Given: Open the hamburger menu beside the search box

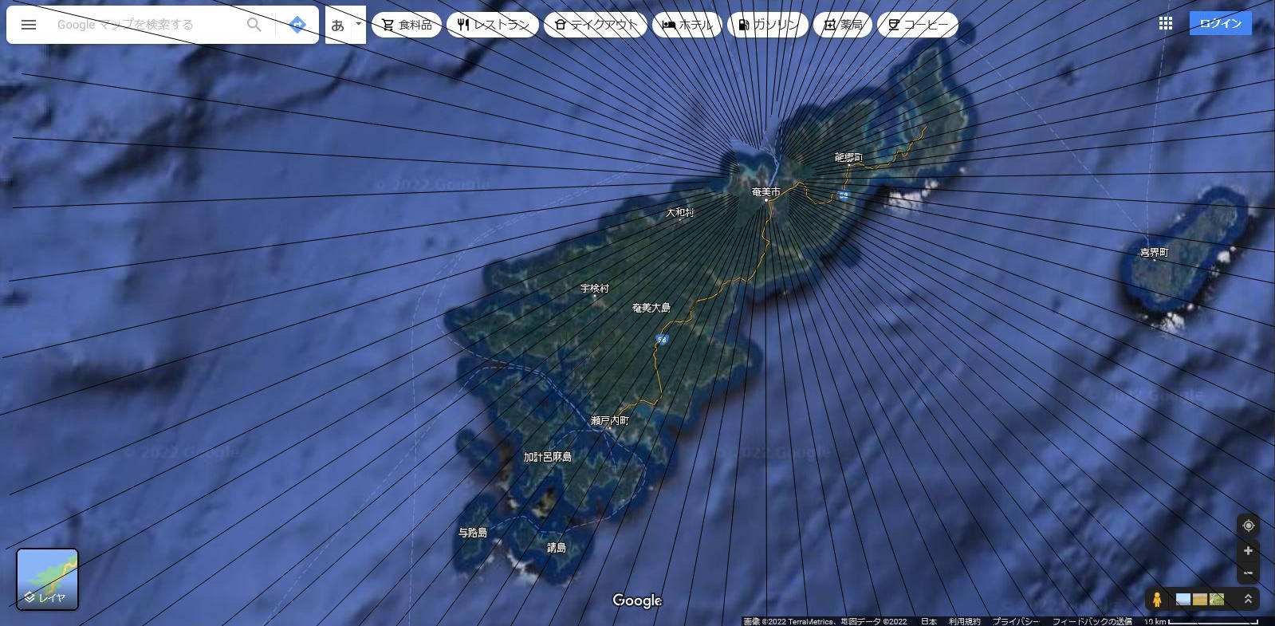Looking at the screenshot, I should (29, 25).
